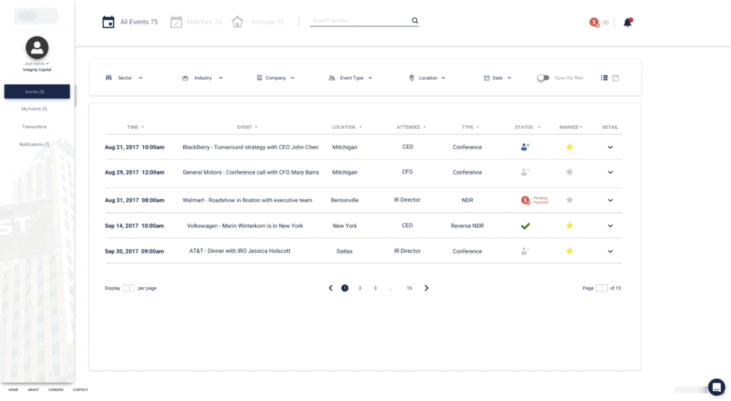Expand Walmart event details chevron

610,201
